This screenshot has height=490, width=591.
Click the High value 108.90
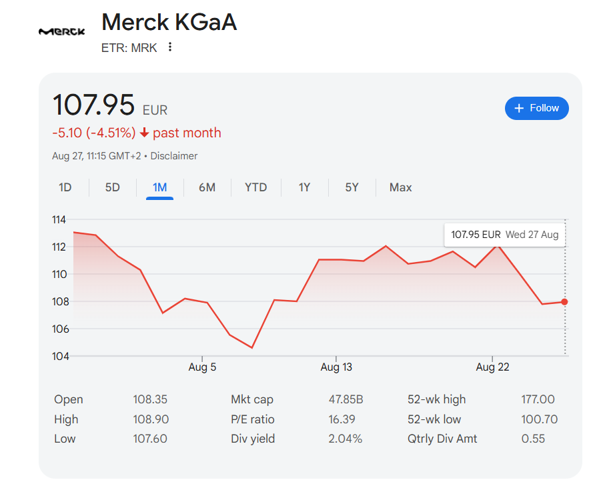(151, 419)
